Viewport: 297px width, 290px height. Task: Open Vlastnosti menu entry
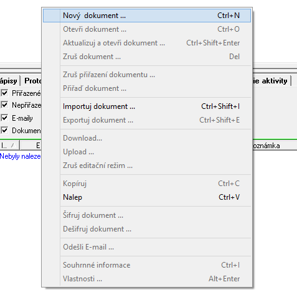click(x=147, y=279)
